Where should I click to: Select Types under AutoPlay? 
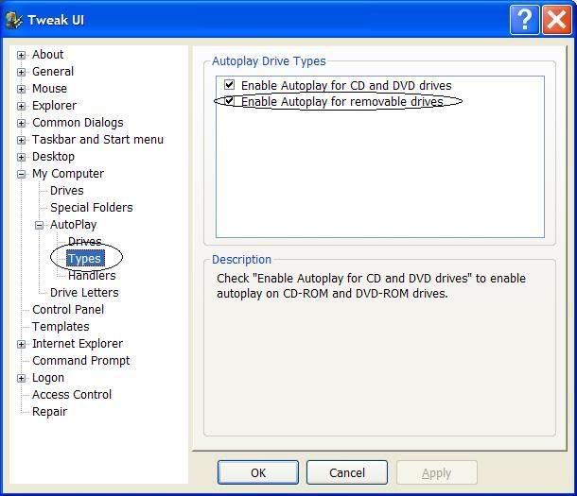(84, 259)
